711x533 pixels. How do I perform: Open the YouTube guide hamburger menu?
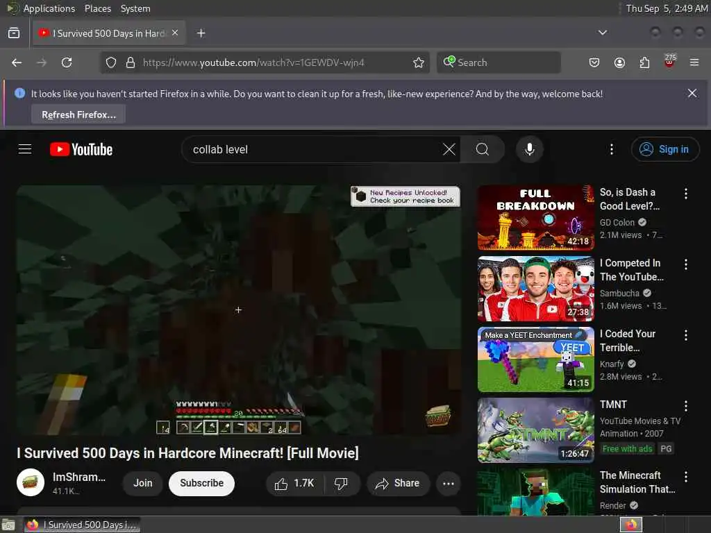[x=25, y=149]
